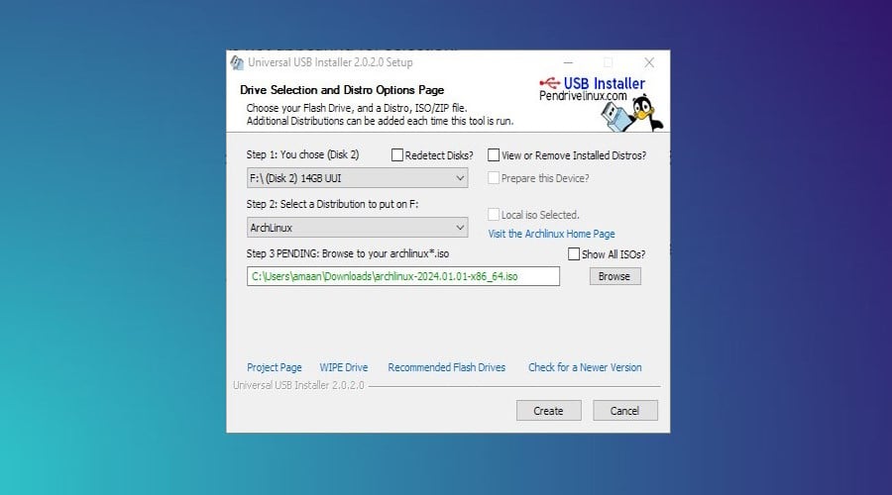Open the F:\ (Disk 2) 14GB UUI drive dropdown

[357, 178]
